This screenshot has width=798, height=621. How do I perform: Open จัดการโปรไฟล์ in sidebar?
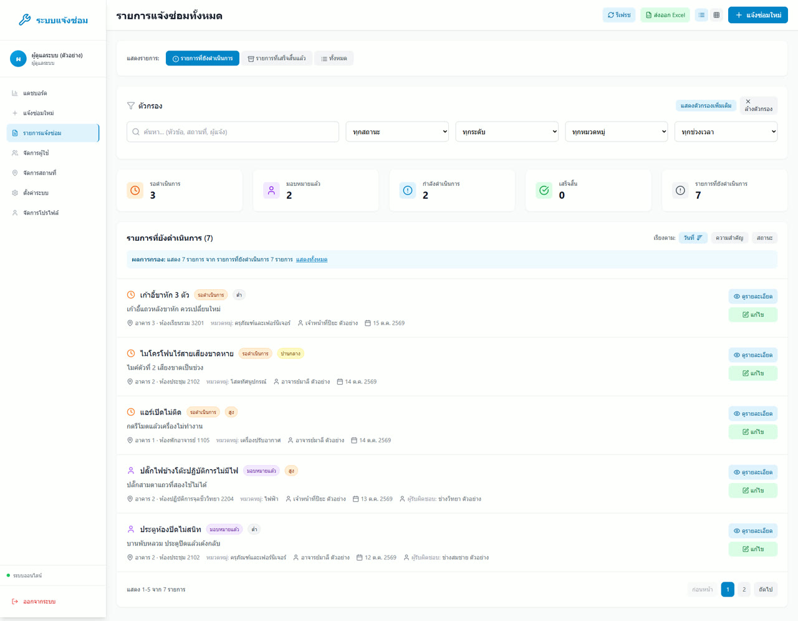[53, 213]
